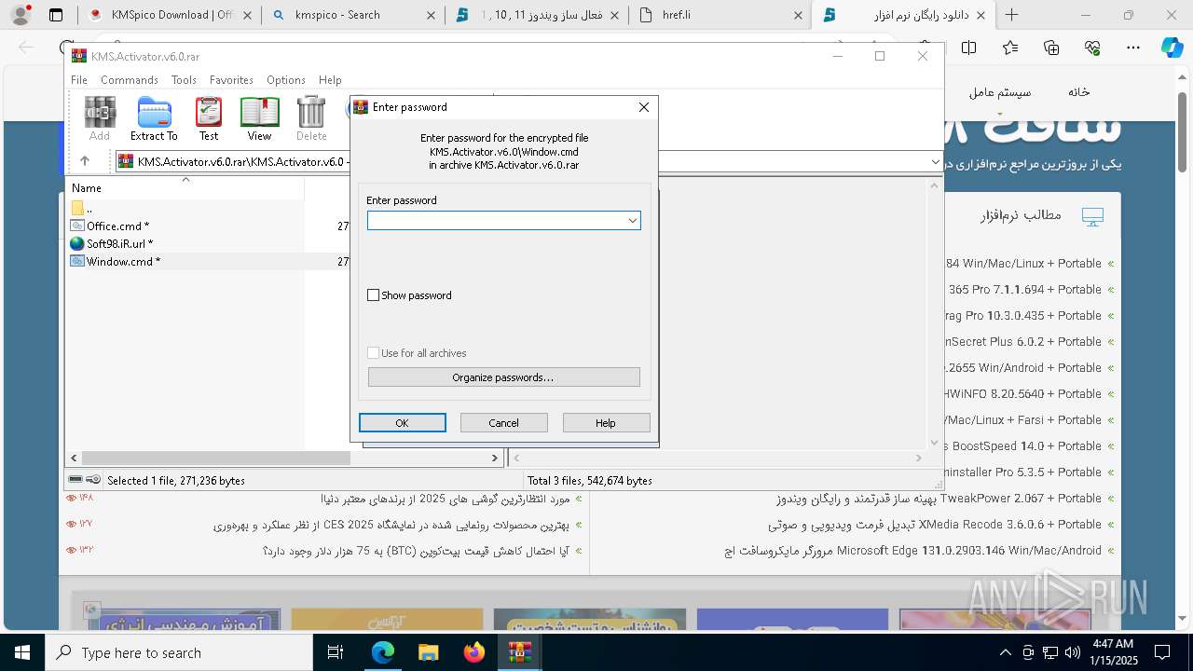Go up one folder level arrow
Screen dimensions: 1193x671
(85, 161)
